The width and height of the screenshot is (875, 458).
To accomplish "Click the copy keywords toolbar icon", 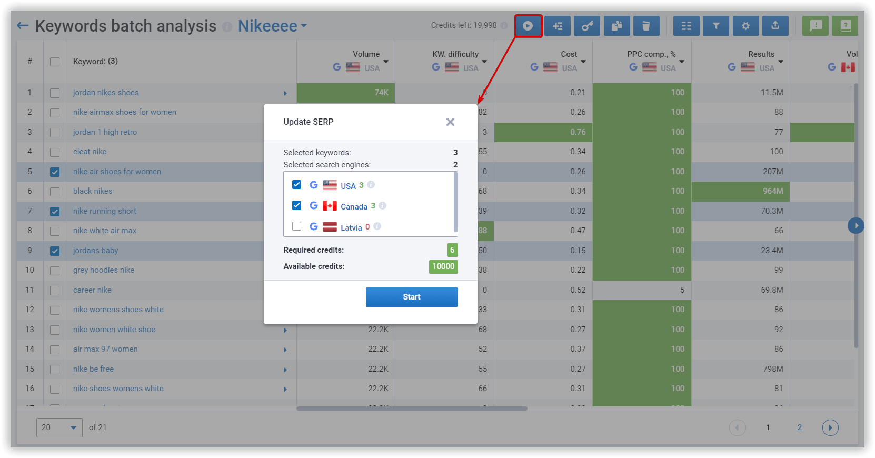I will click(x=617, y=26).
